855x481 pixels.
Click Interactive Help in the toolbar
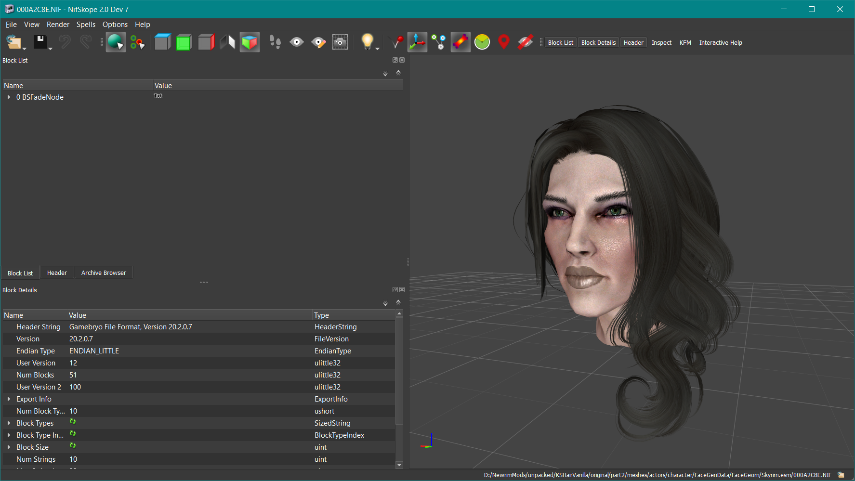click(x=720, y=43)
